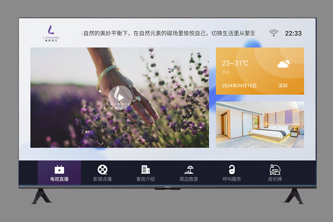This screenshot has height=222, width=333.
Task: Click the 22:33 clock display
Action: pos(293,33)
